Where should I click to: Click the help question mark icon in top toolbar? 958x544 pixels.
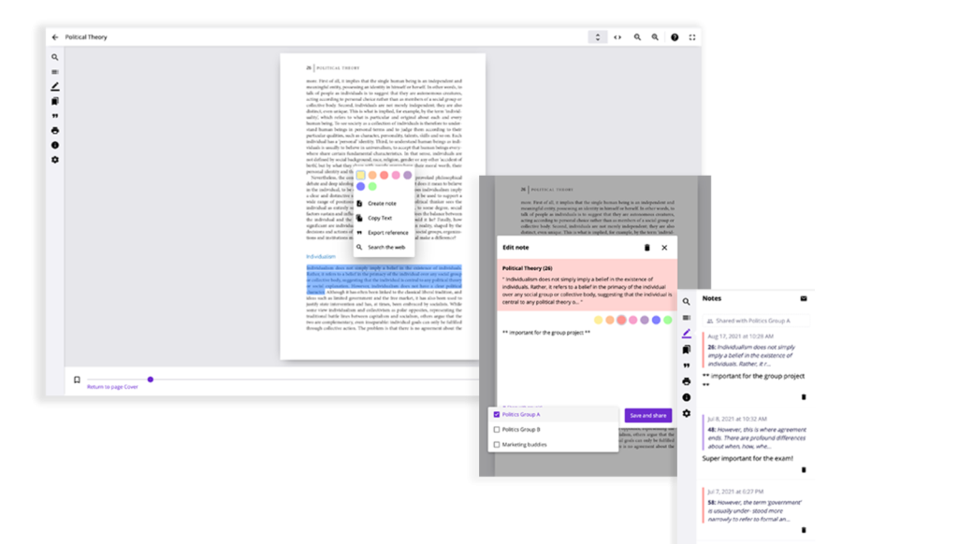(675, 37)
